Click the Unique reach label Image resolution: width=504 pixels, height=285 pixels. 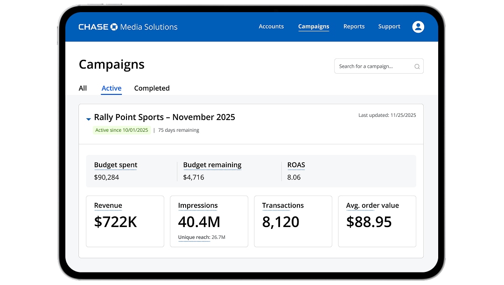click(x=194, y=237)
